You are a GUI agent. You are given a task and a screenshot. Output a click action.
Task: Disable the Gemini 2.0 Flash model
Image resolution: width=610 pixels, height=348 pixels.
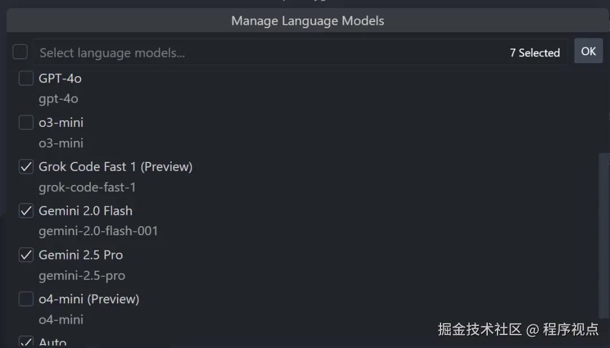[25, 210]
